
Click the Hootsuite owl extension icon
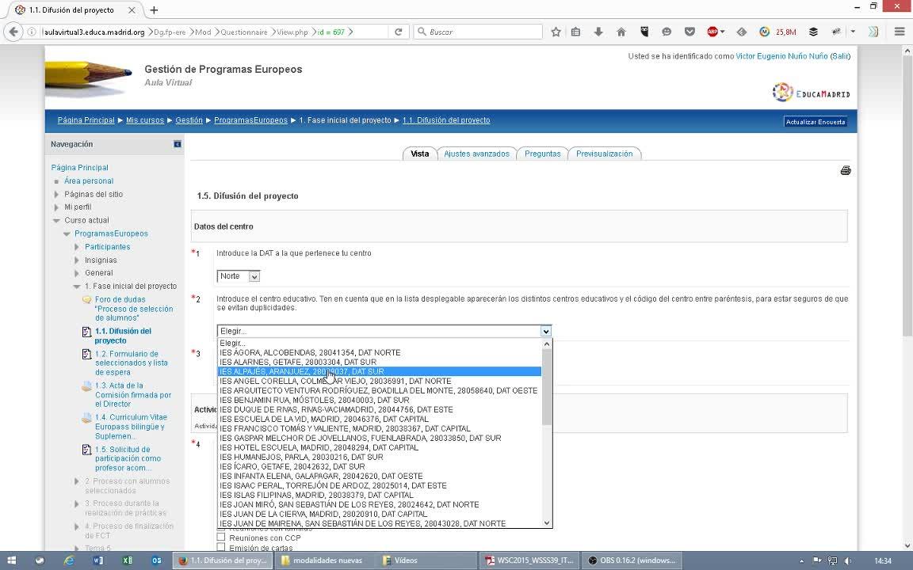644,32
